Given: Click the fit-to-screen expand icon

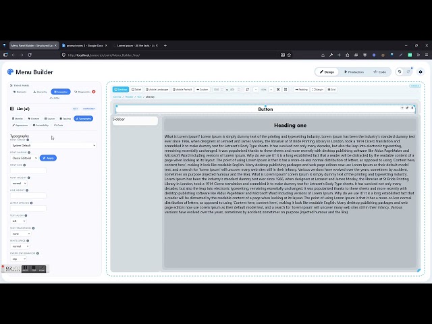Looking at the screenshot, I should (278, 90).
